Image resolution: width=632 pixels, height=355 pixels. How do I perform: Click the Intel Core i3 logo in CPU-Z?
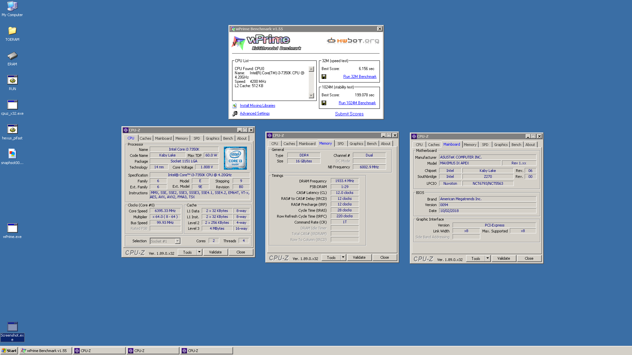235,158
